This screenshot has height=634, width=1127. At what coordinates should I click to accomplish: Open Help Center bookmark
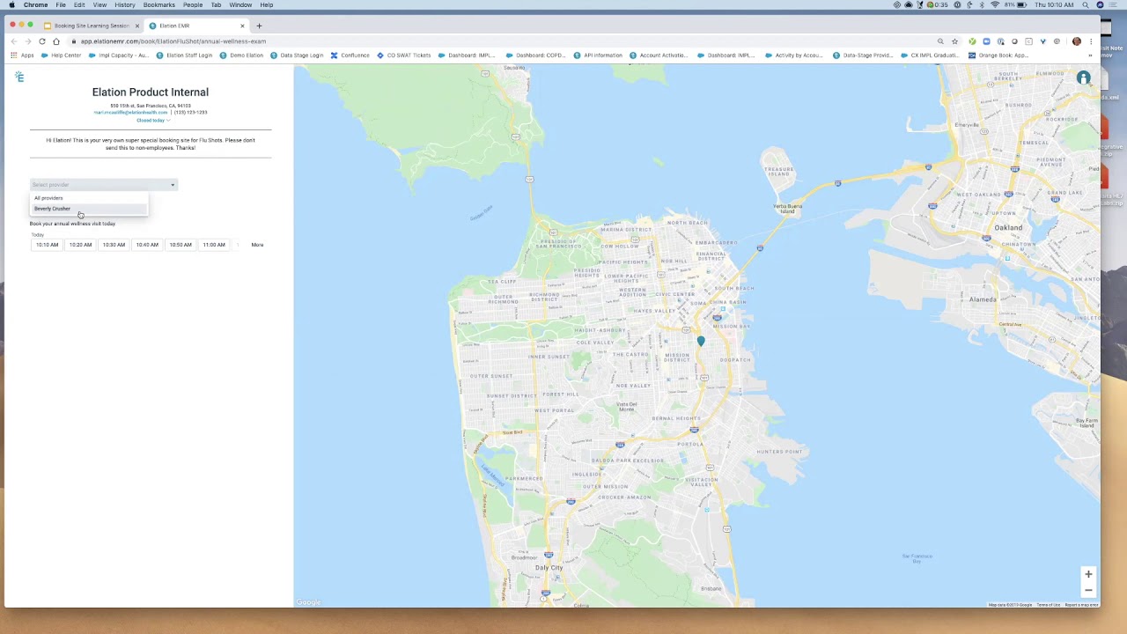(x=61, y=55)
